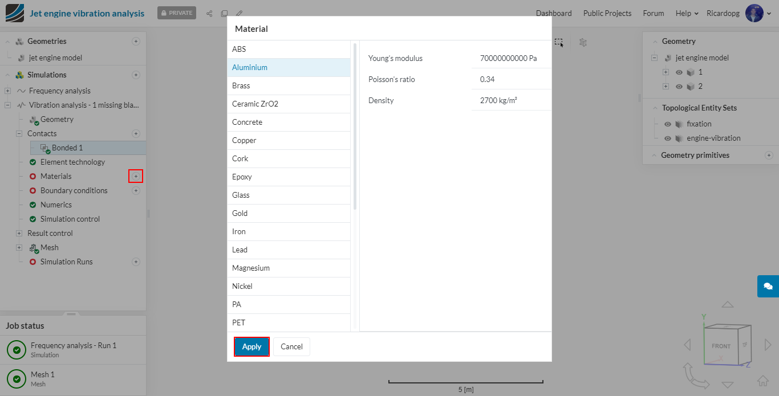This screenshot has height=396, width=779.
Task: Expand the Result control node
Action: [x=19, y=233]
